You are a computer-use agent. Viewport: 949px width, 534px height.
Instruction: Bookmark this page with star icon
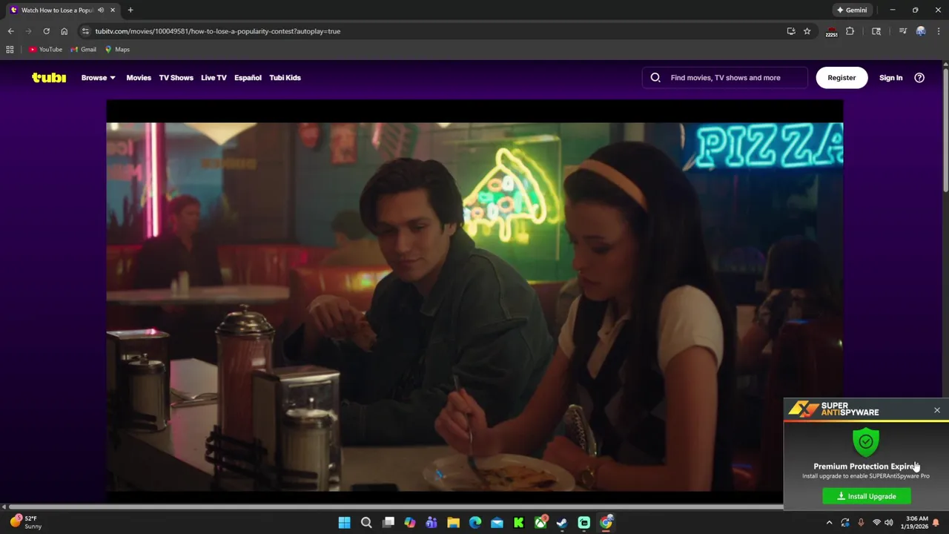point(807,31)
